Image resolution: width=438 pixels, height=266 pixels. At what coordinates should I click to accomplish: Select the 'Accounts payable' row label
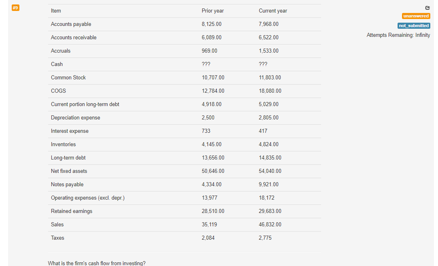coord(71,24)
